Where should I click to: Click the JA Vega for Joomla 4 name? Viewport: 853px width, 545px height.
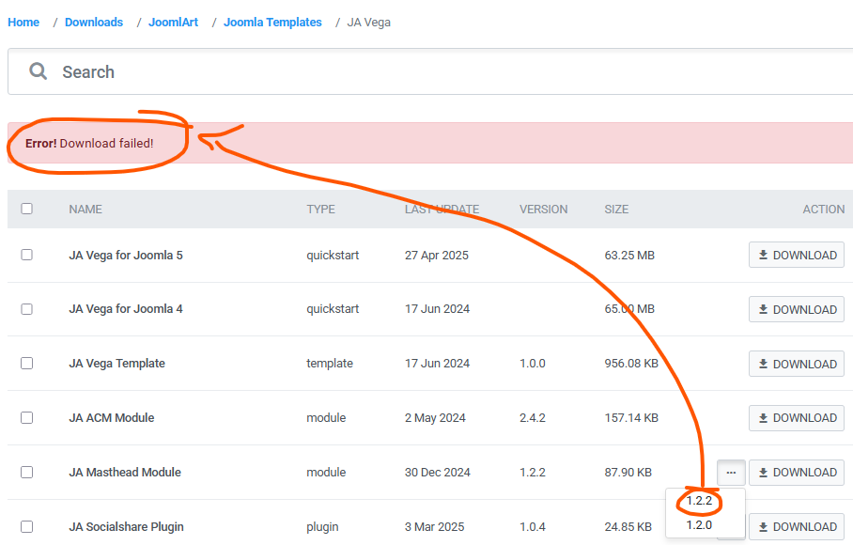click(x=126, y=309)
